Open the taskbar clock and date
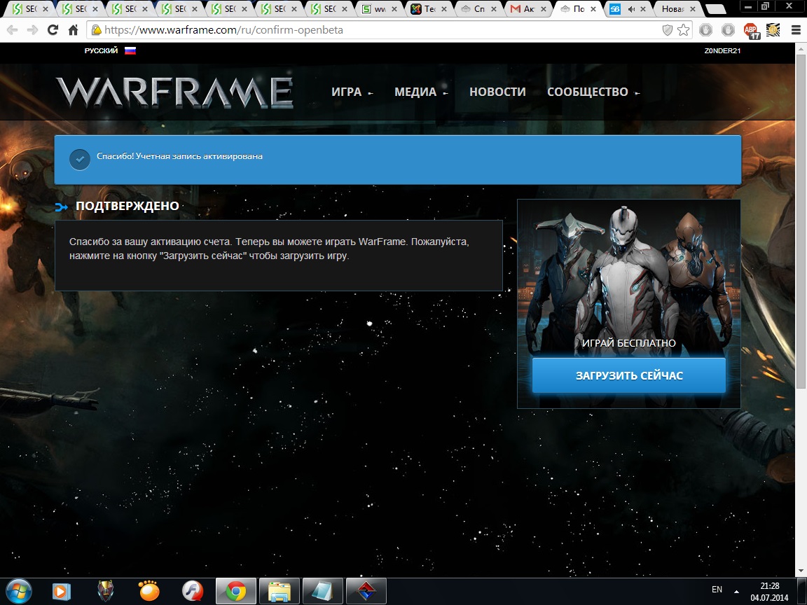807x605 pixels. [x=769, y=592]
